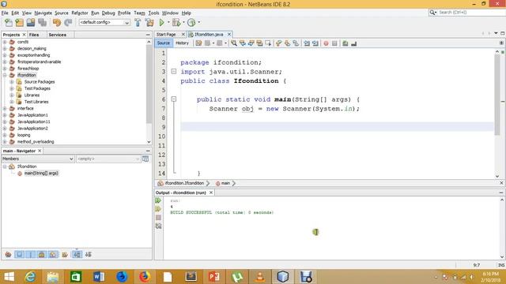Collapse the ifcondition project node
Image resolution: width=506 pixels, height=284 pixels.
point(5,75)
